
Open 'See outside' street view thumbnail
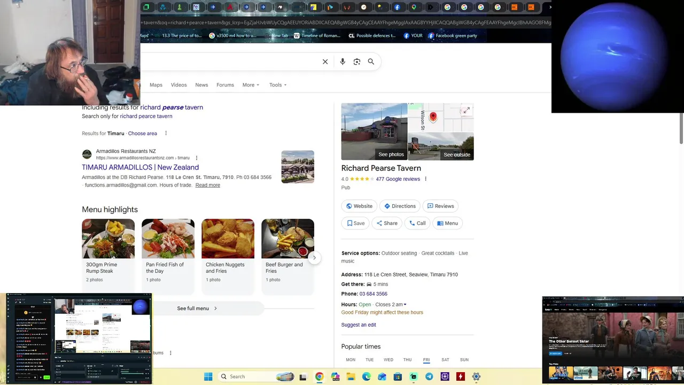[x=441, y=147]
